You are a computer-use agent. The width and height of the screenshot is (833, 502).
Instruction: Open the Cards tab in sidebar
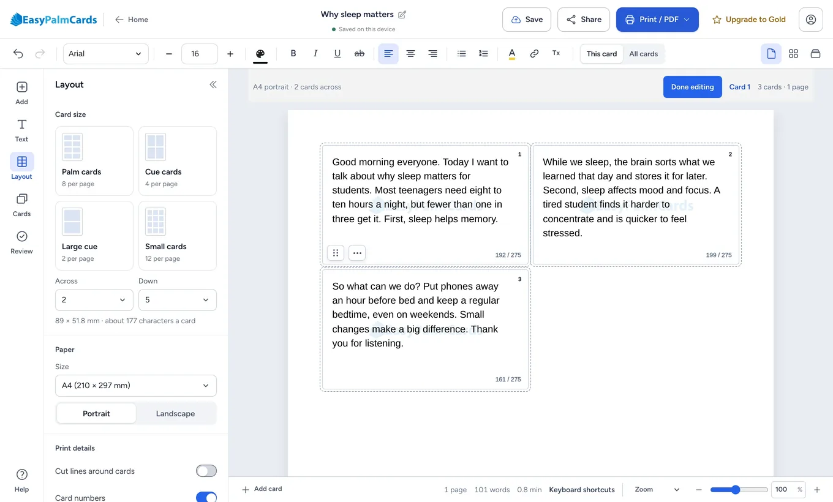21,205
